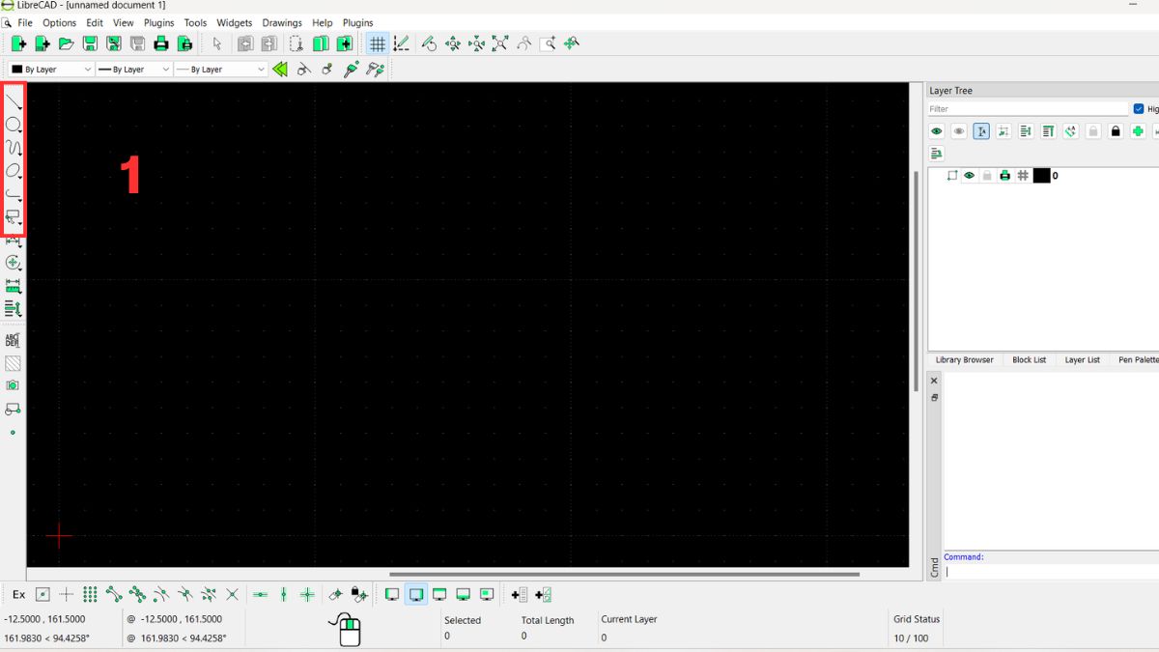Open the Circle tools in left sidebar
The width and height of the screenshot is (1159, 652).
pyautogui.click(x=14, y=125)
